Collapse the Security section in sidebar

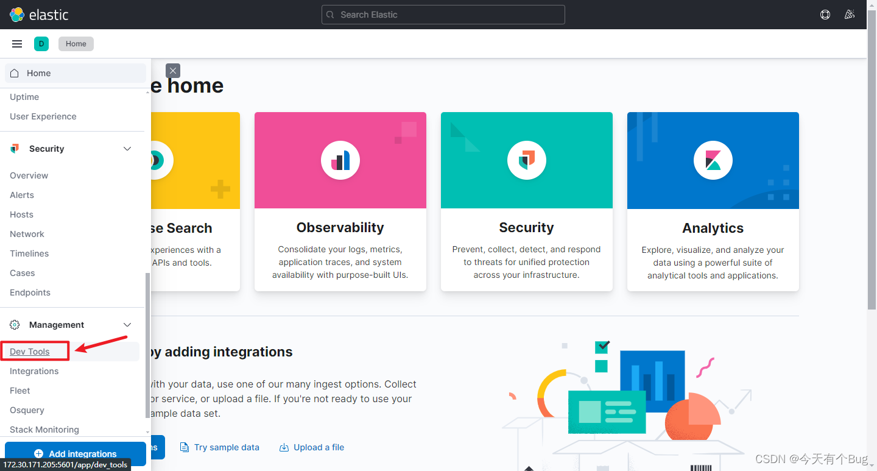(x=127, y=148)
